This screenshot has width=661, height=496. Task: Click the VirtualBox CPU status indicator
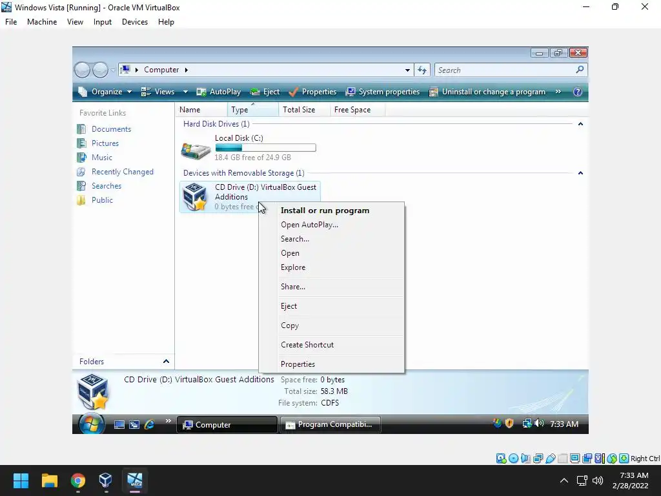pyautogui.click(x=599, y=459)
